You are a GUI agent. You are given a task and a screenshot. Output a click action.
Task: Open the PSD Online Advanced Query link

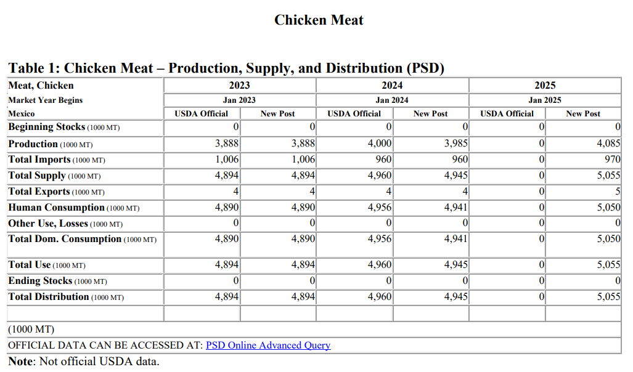pos(268,346)
